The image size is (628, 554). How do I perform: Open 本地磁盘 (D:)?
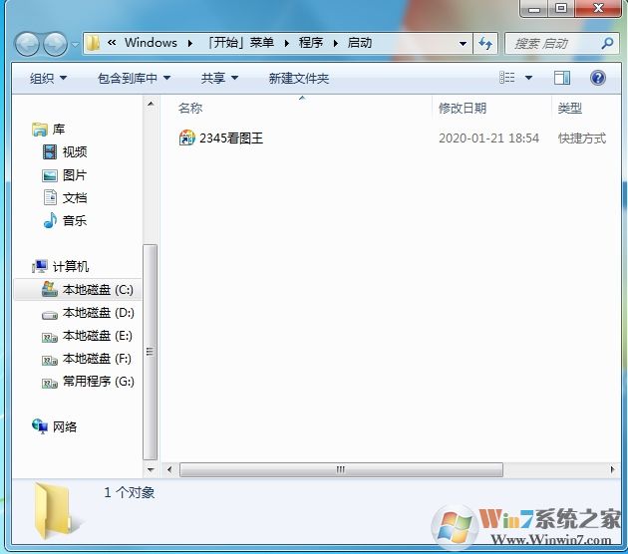coord(98,312)
